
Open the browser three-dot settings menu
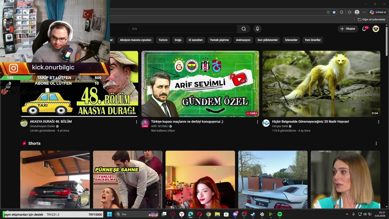click(x=364, y=12)
